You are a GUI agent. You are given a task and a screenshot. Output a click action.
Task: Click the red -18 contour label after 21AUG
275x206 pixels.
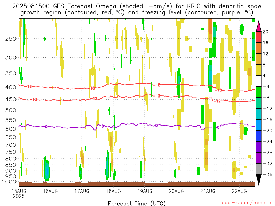tap(219, 90)
